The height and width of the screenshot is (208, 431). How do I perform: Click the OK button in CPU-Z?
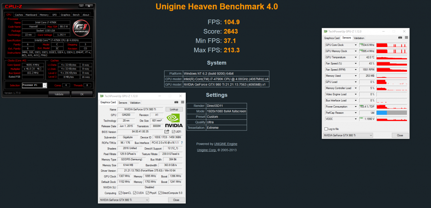pyautogui.click(x=82, y=94)
